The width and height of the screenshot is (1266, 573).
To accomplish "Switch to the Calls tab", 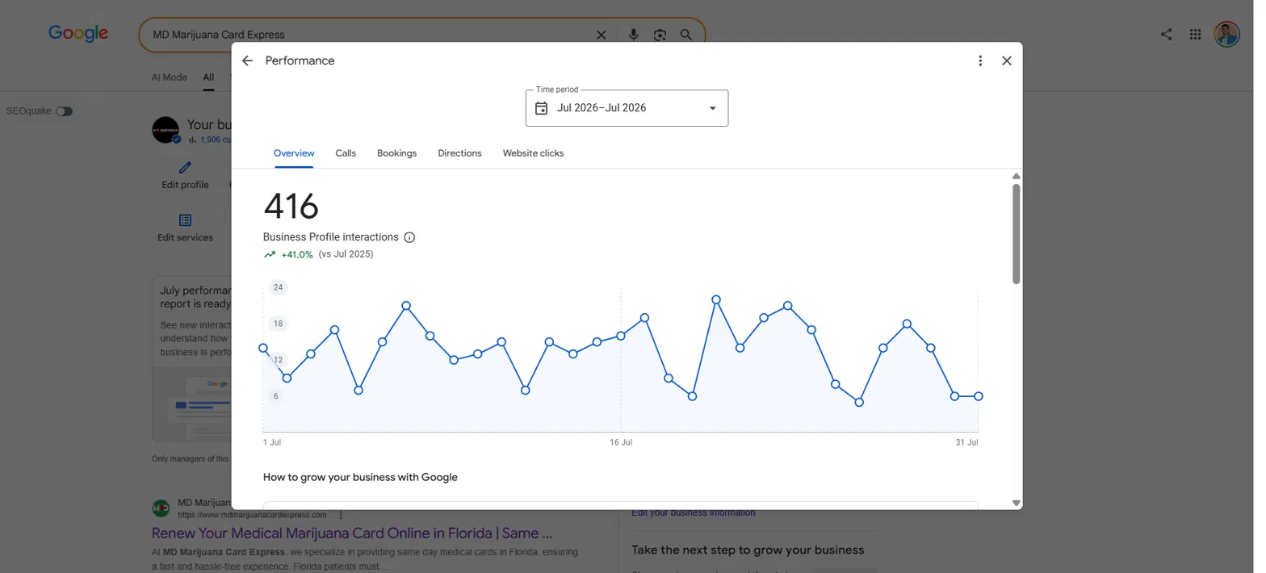I will (346, 153).
